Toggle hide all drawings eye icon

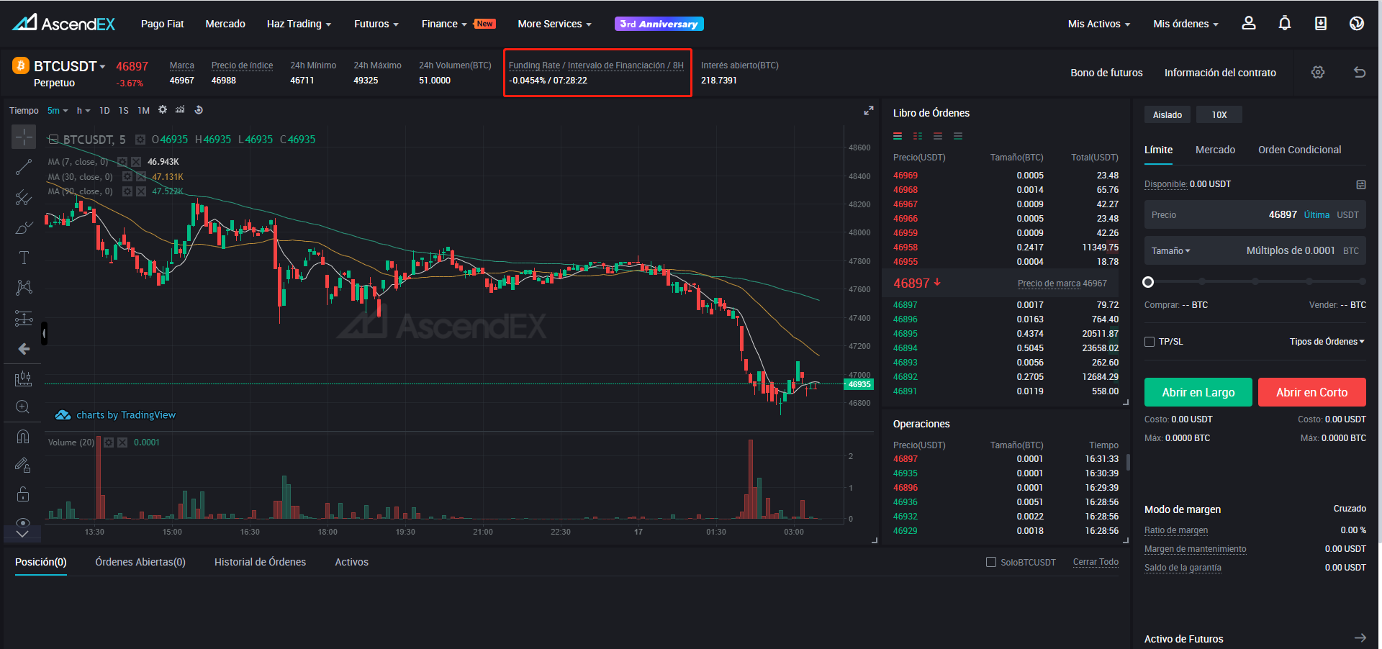(x=23, y=522)
